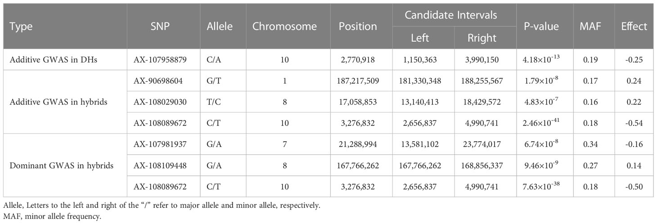Select the Left sub-header cell

point(420,38)
